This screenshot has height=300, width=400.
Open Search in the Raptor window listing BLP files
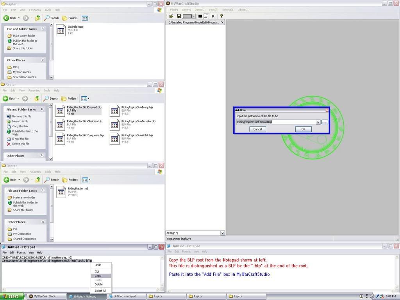click(x=51, y=98)
